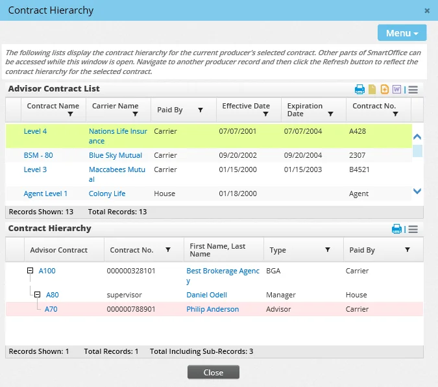Select the supervisor contract number cell

tap(124, 295)
